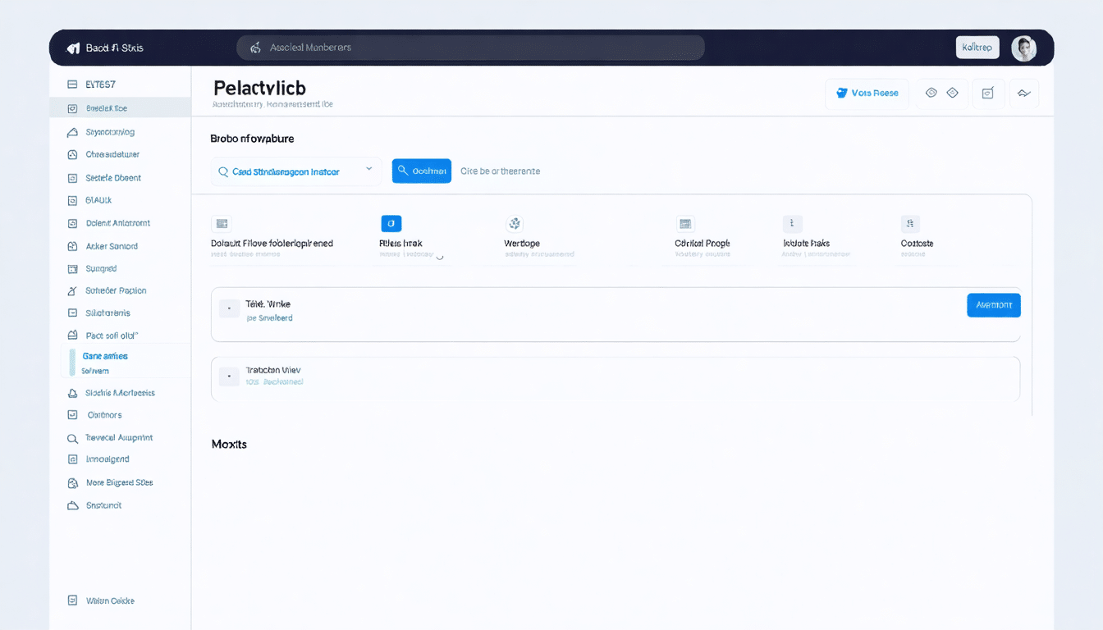Expand the Téké. Wnke row using its square button
The width and height of the screenshot is (1103, 630).
click(229, 309)
